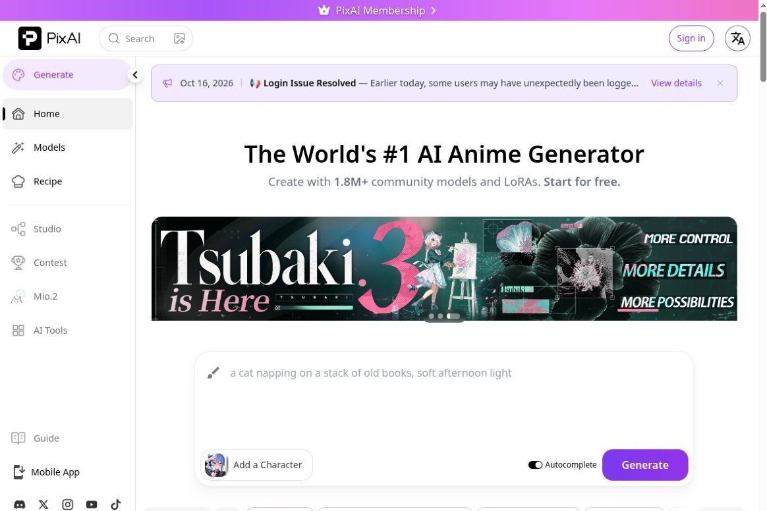
Task: Click the magnifier search icon
Action: tap(114, 39)
